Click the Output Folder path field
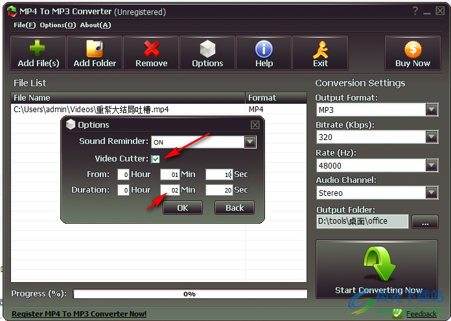This screenshot has width=451, height=321. click(x=362, y=221)
